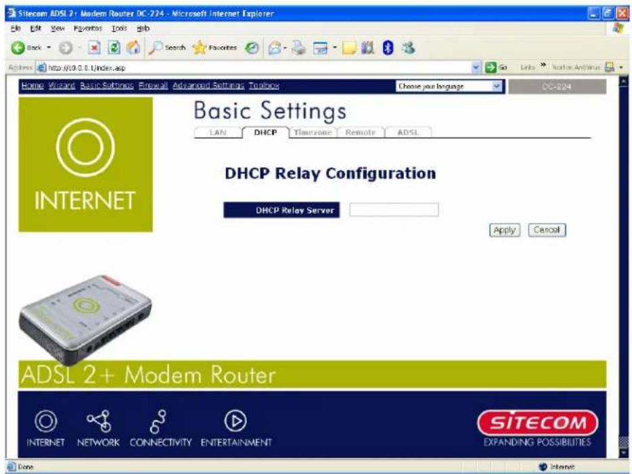Open the Choose your language dropdown
Image resolution: width=632 pixels, height=474 pixels.
pyautogui.click(x=449, y=86)
